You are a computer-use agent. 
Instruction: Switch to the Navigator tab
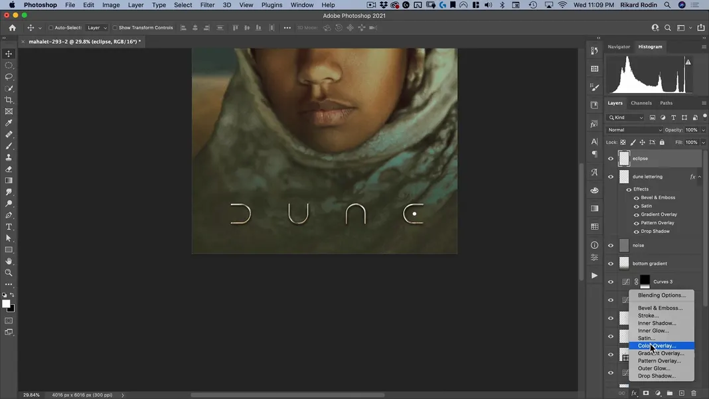pos(619,46)
